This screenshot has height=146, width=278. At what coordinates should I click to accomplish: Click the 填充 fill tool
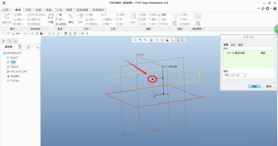click(x=183, y=15)
